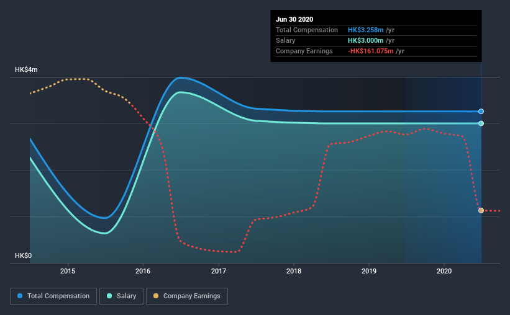510x315 pixels.
Task: Click the Salary label in the tooltip
Action: click(x=286, y=40)
